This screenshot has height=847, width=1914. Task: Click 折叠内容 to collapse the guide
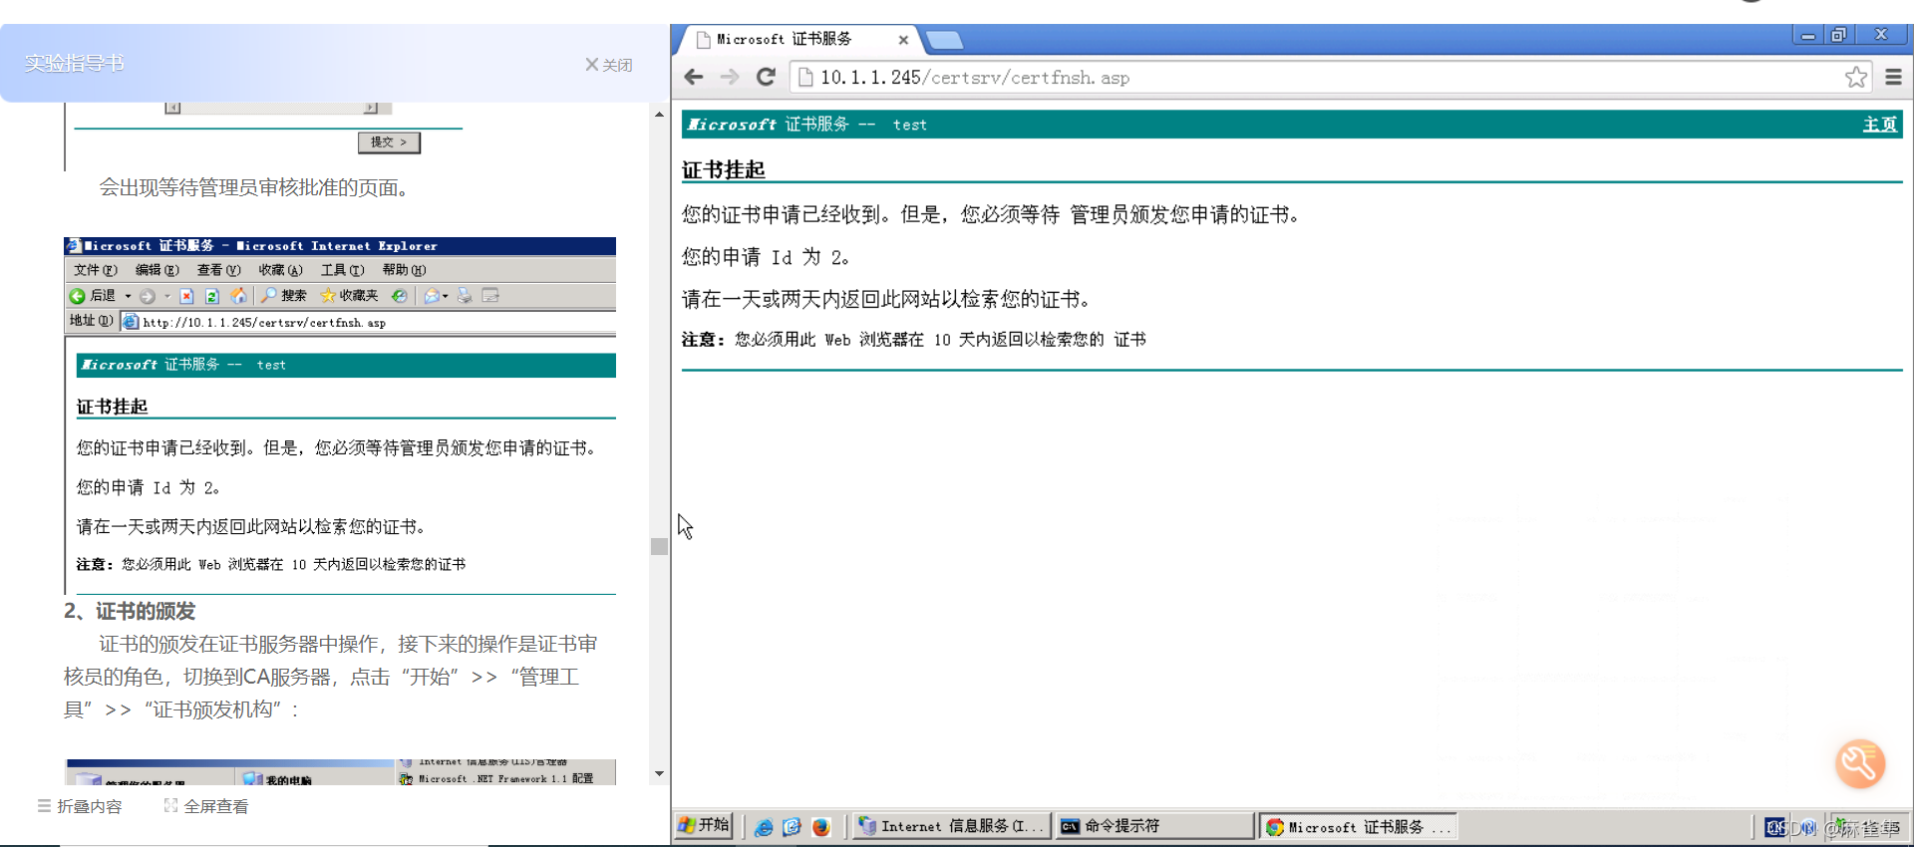pyautogui.click(x=80, y=806)
